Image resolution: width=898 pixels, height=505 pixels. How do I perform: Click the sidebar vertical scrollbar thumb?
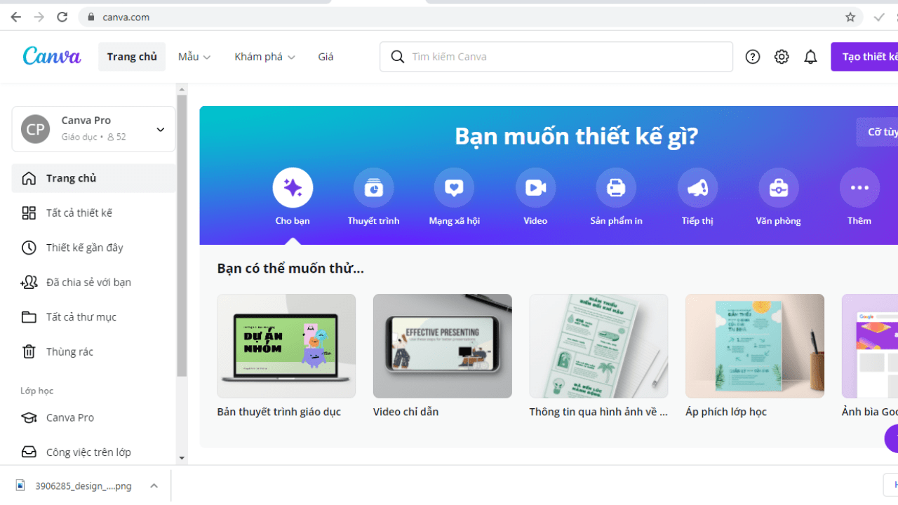point(182,236)
